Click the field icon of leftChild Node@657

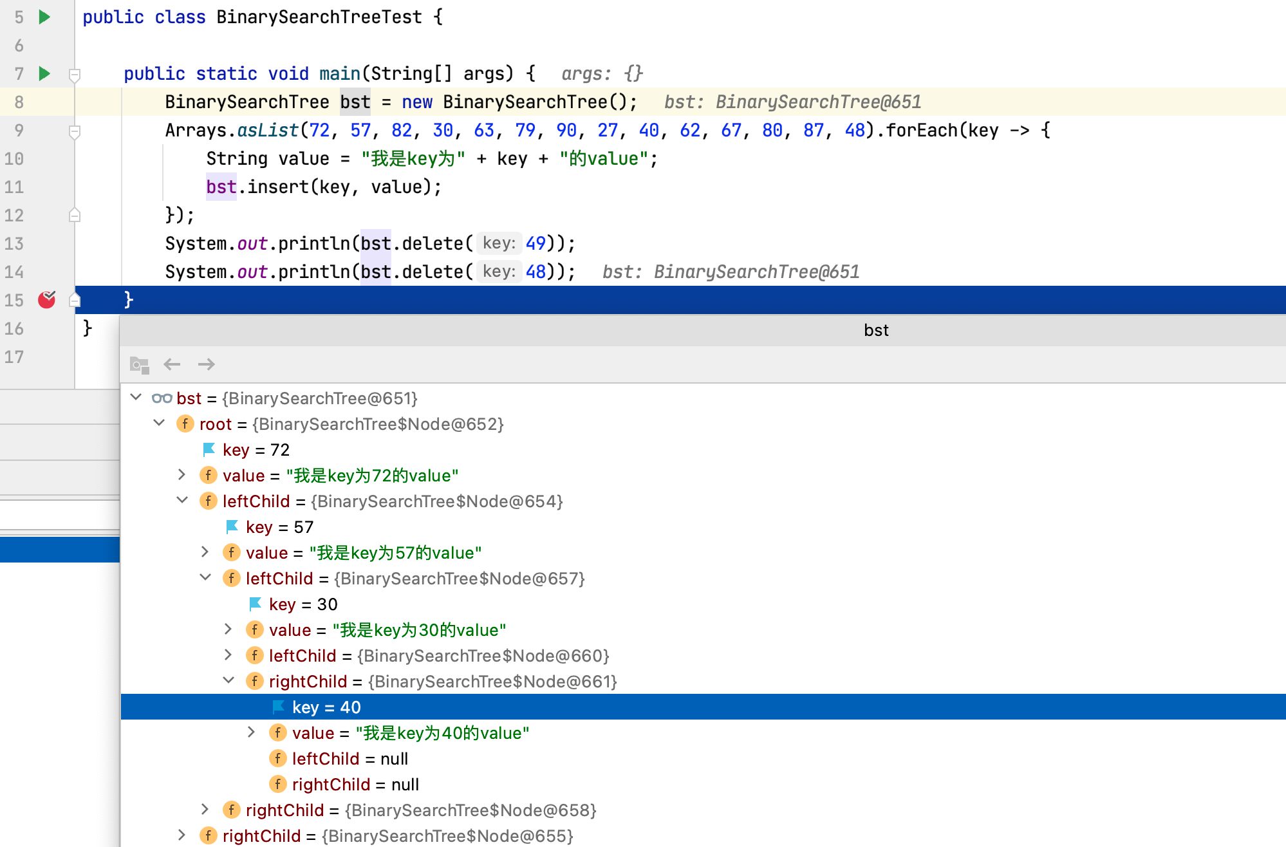pyautogui.click(x=232, y=578)
